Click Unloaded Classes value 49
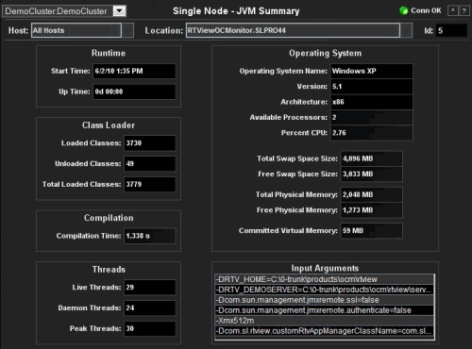The width and height of the screenshot is (472, 349). coord(150,164)
